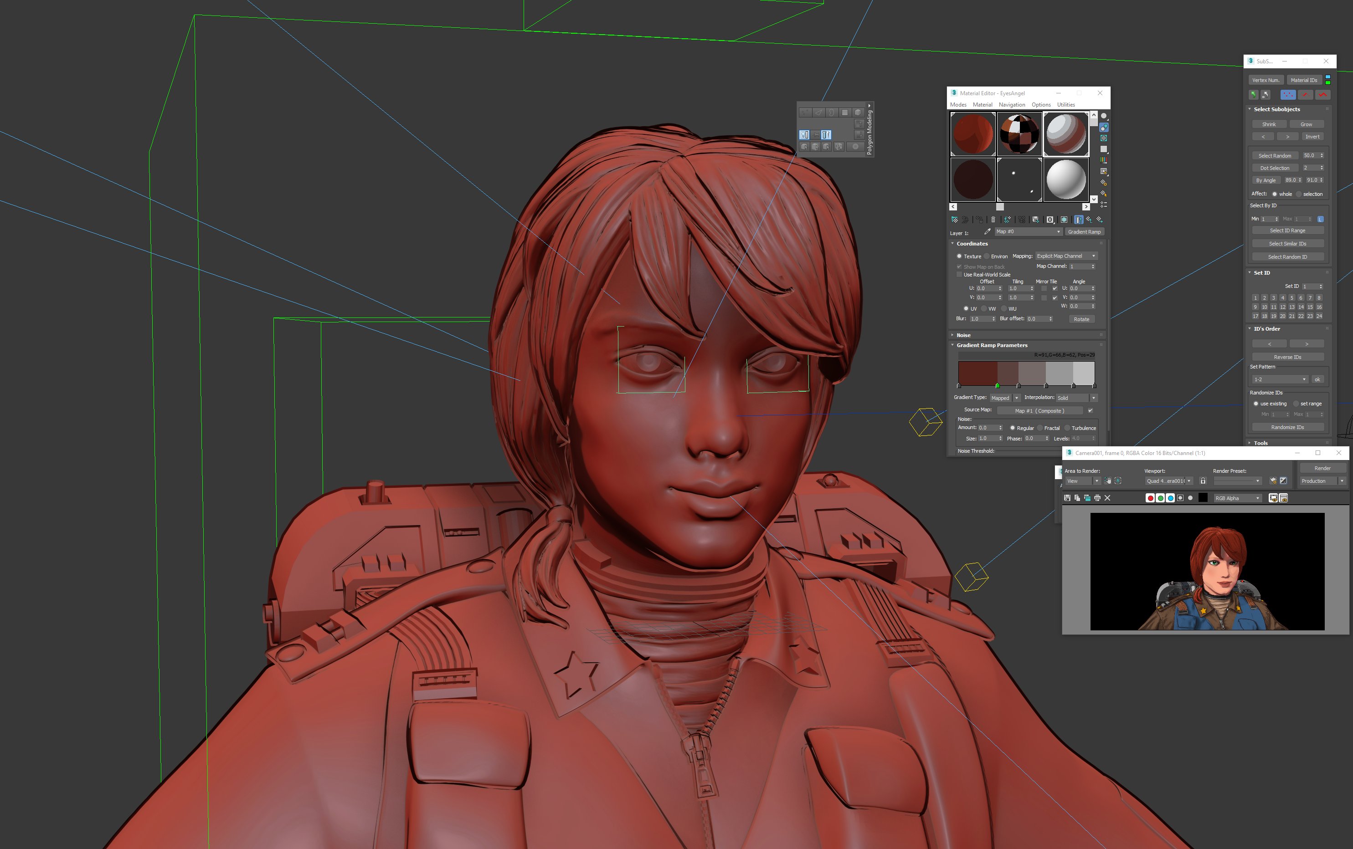Image resolution: width=1353 pixels, height=849 pixels.
Task: Click the Reset Map trash icon
Action: tap(993, 220)
